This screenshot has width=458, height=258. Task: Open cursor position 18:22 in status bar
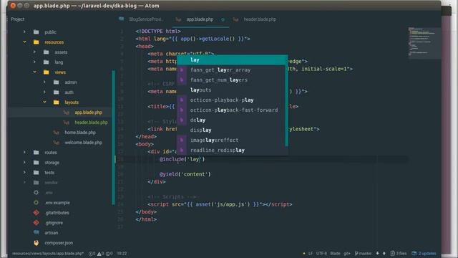pos(122,254)
